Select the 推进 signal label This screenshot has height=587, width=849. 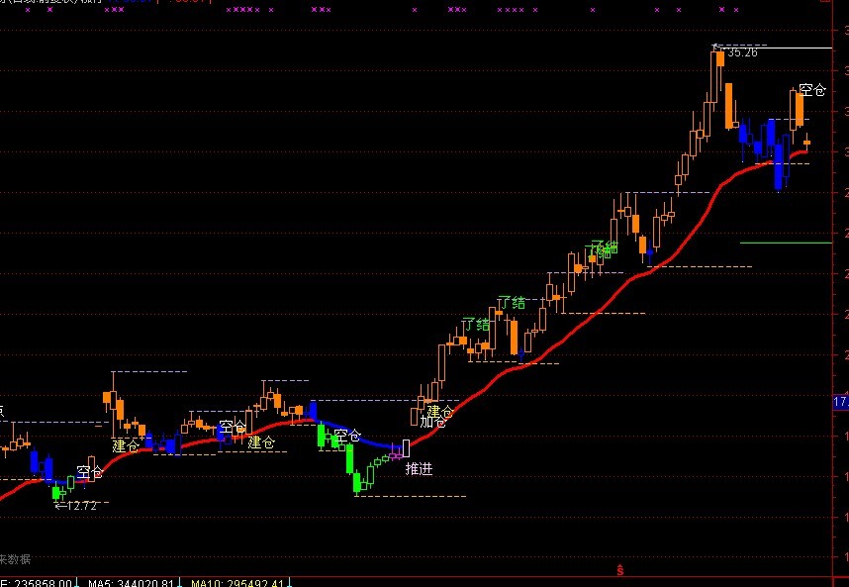pyautogui.click(x=420, y=469)
